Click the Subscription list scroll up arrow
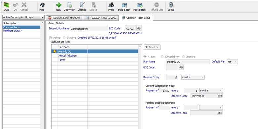 [x=43, y=23]
